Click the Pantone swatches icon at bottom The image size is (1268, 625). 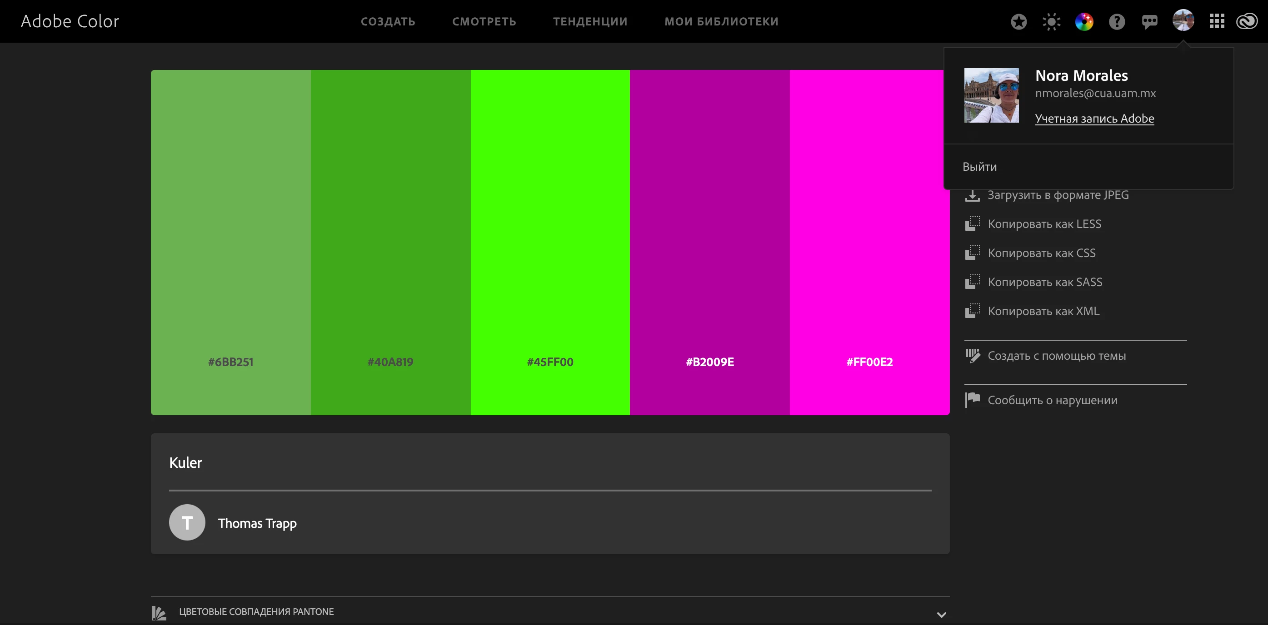click(159, 613)
